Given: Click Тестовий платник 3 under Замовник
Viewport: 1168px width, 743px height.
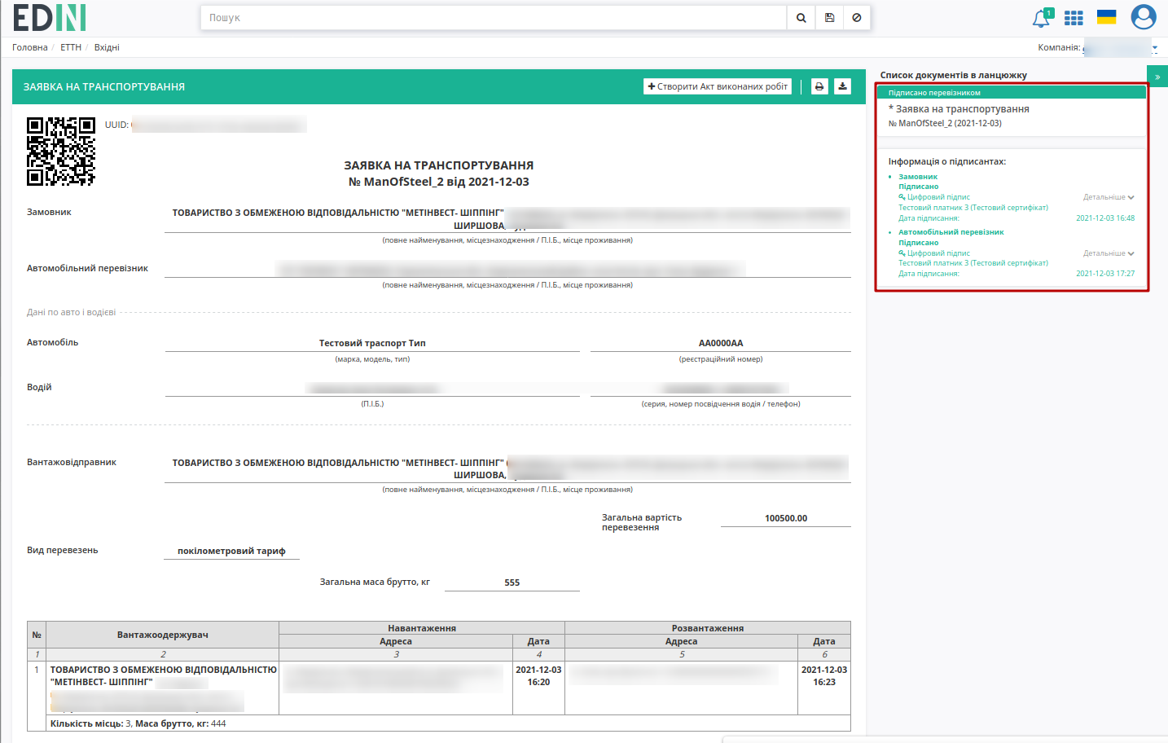Looking at the screenshot, I should click(x=973, y=208).
